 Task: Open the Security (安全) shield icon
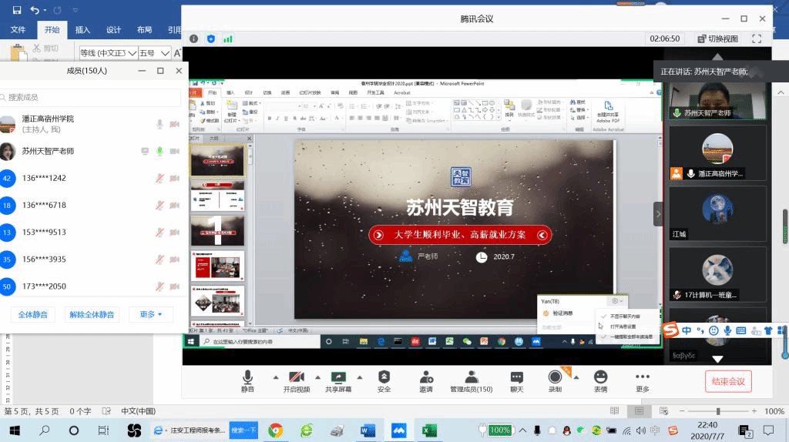(384, 377)
